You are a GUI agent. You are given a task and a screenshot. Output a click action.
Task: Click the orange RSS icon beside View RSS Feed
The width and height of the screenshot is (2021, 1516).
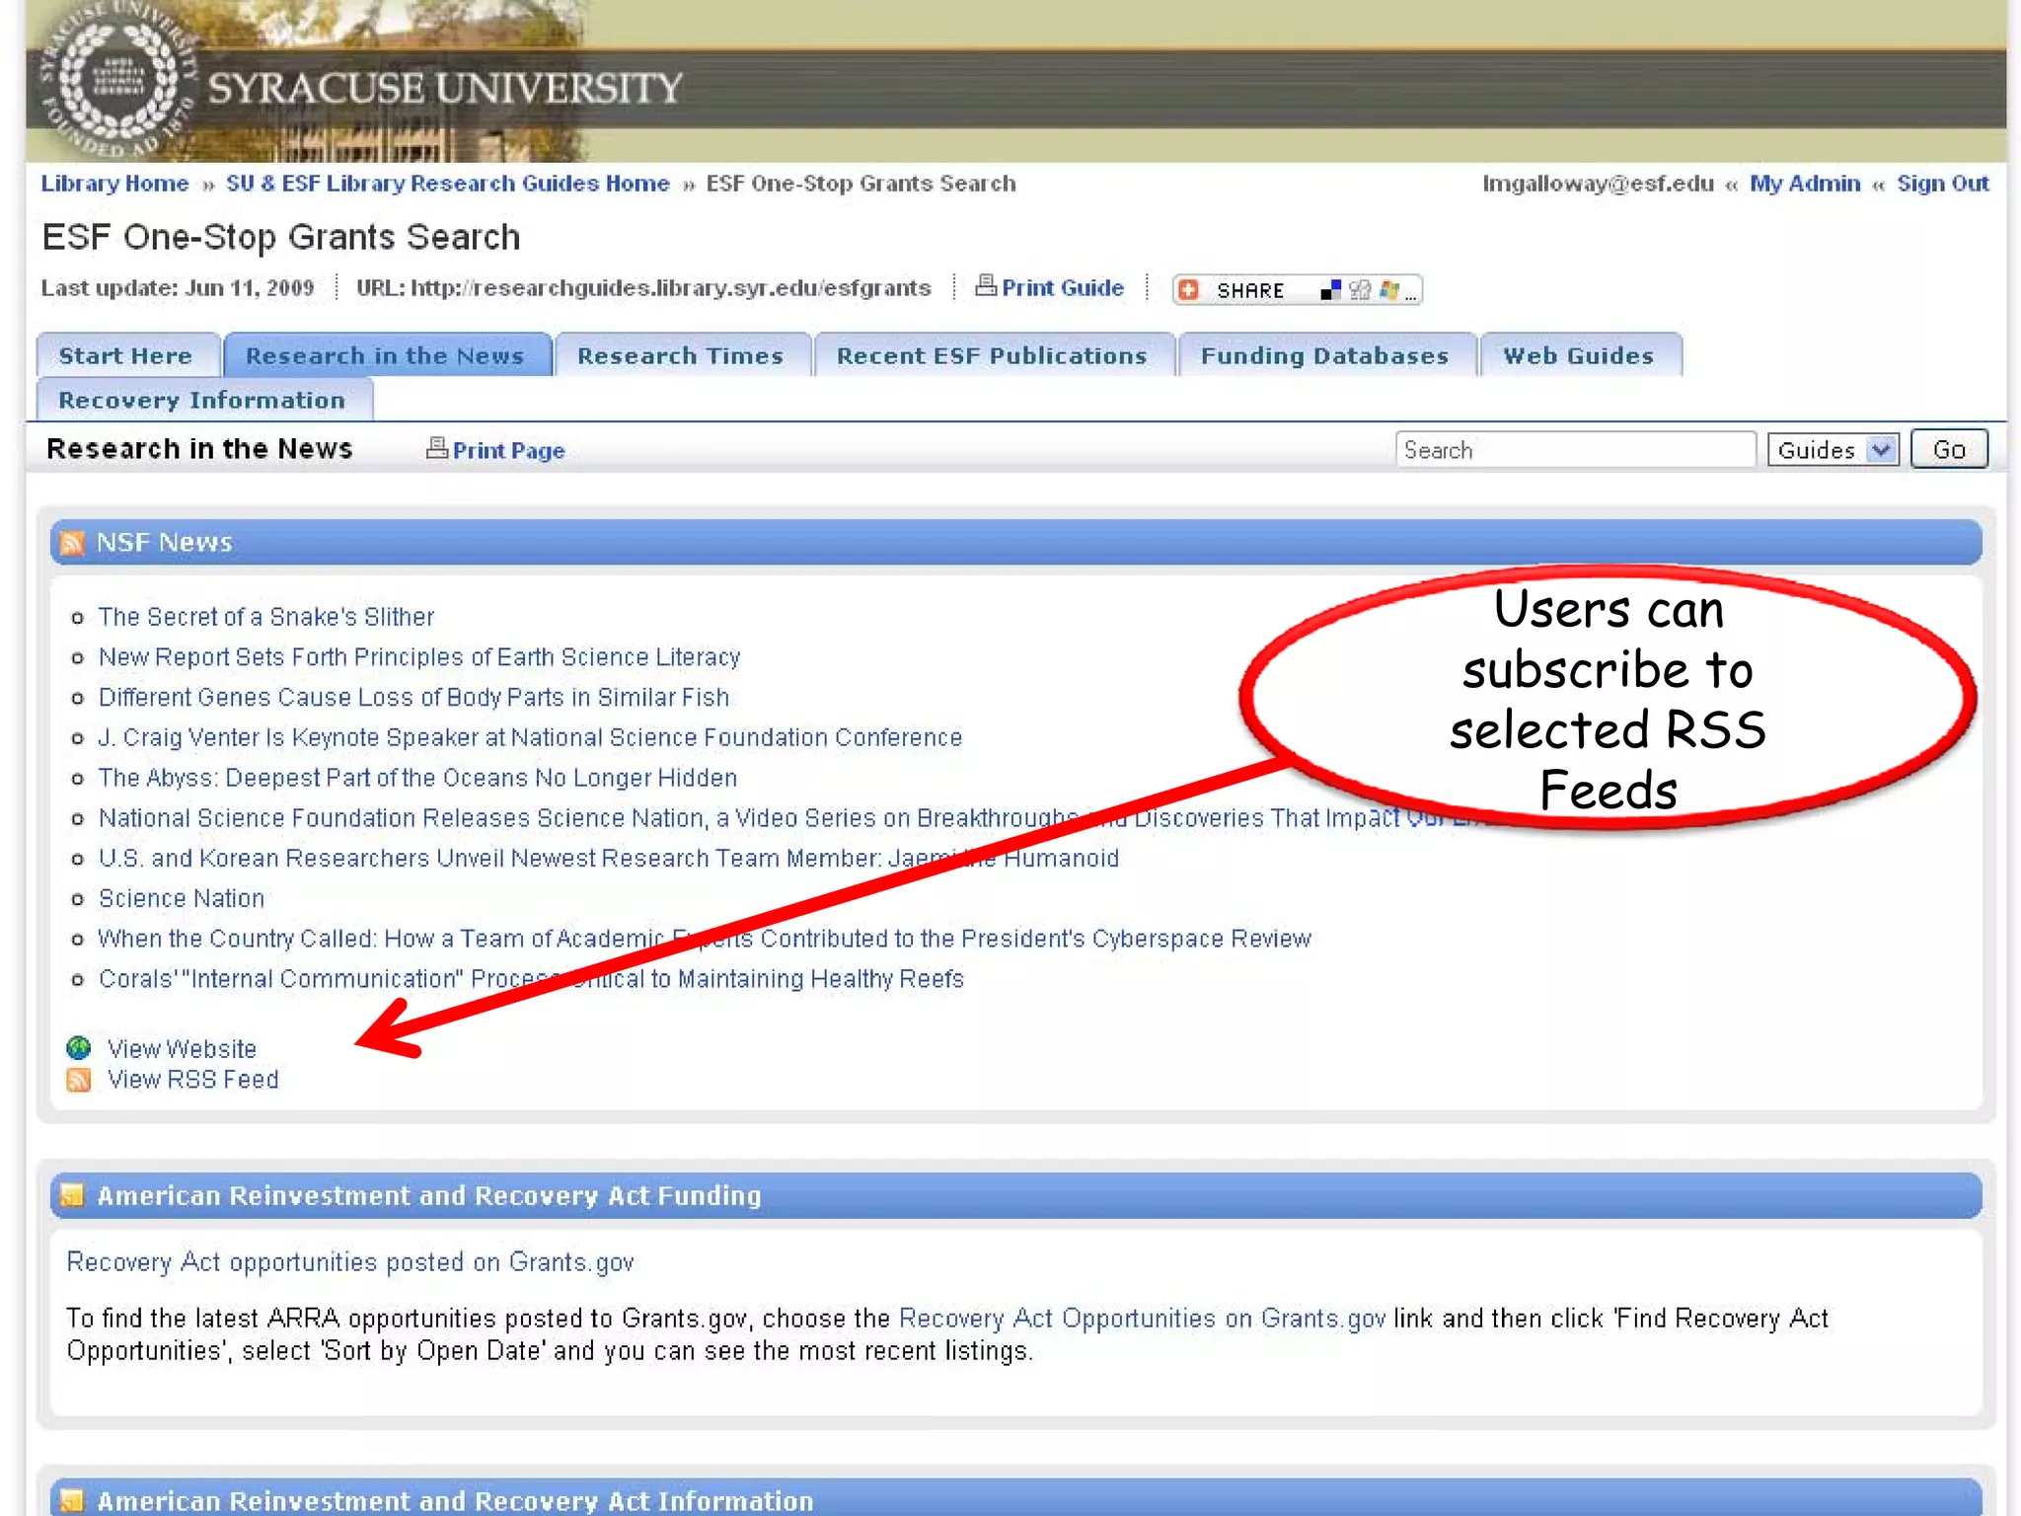(79, 1080)
